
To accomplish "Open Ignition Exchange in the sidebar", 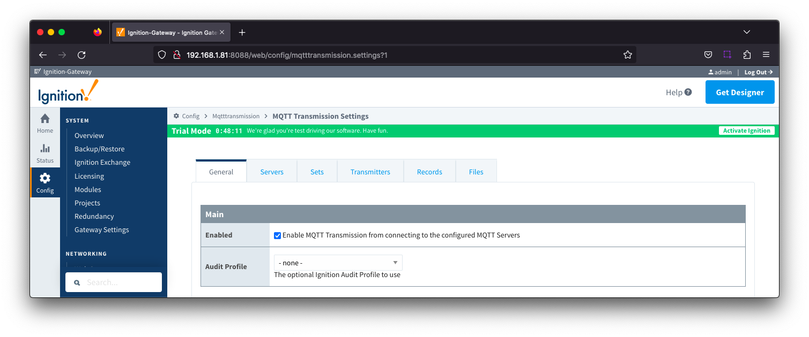I will pyautogui.click(x=102, y=162).
